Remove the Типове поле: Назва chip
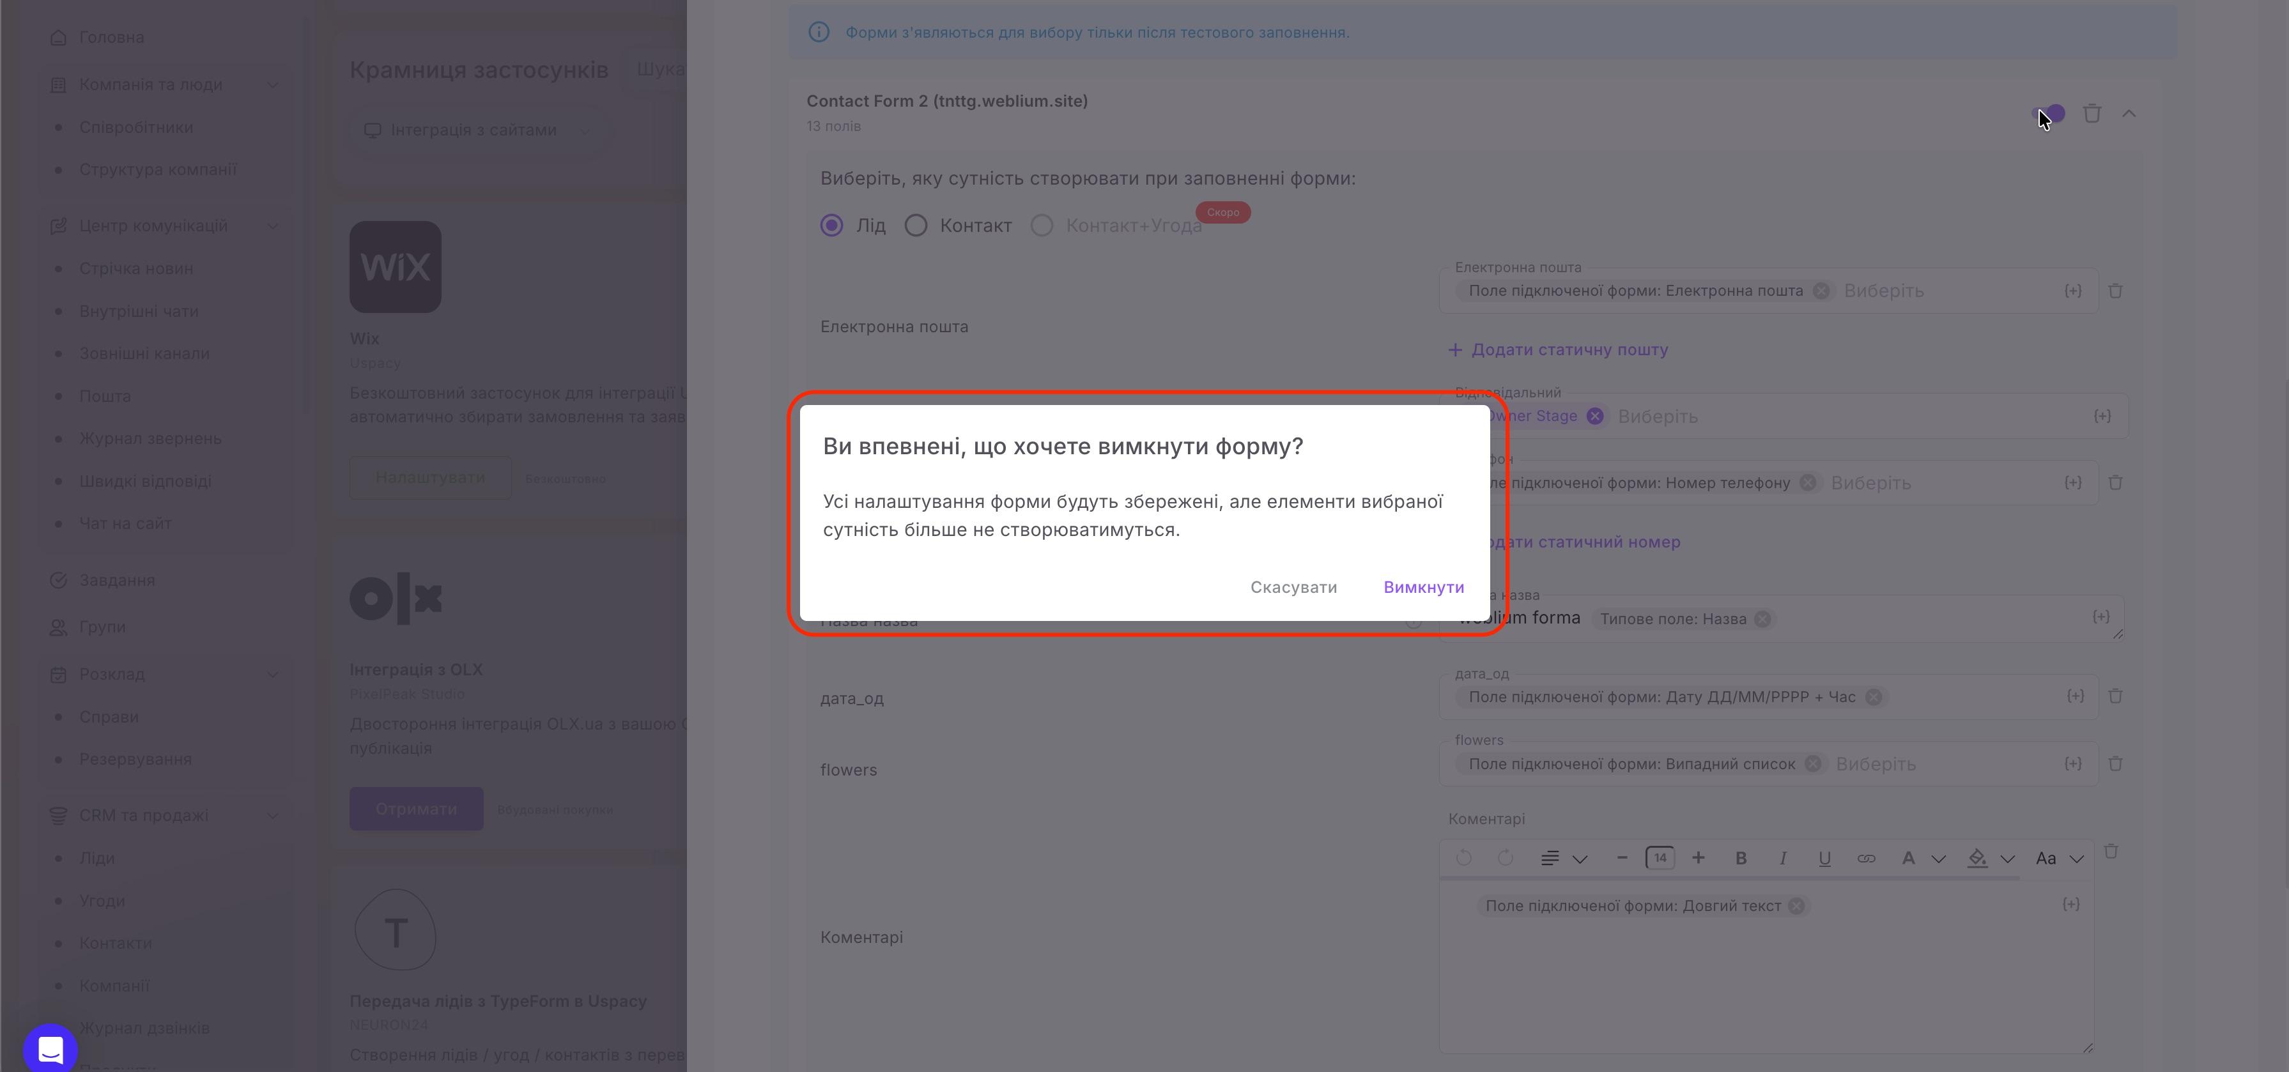Image resolution: width=2289 pixels, height=1072 pixels. pyautogui.click(x=1763, y=619)
